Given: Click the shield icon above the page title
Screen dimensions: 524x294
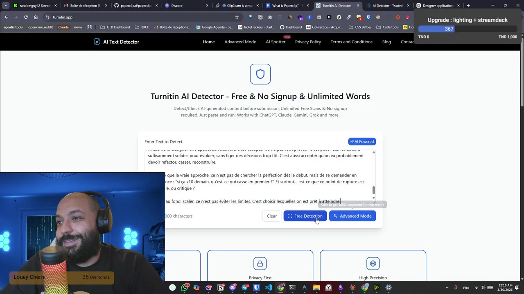Looking at the screenshot, I should pos(260,74).
